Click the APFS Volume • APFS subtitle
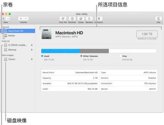164x125 pixels. pyautogui.click(x=67, y=37)
